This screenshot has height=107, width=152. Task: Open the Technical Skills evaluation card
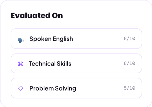[76, 63]
